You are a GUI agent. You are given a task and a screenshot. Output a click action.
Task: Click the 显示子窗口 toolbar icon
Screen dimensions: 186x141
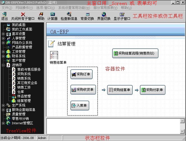[122, 15]
